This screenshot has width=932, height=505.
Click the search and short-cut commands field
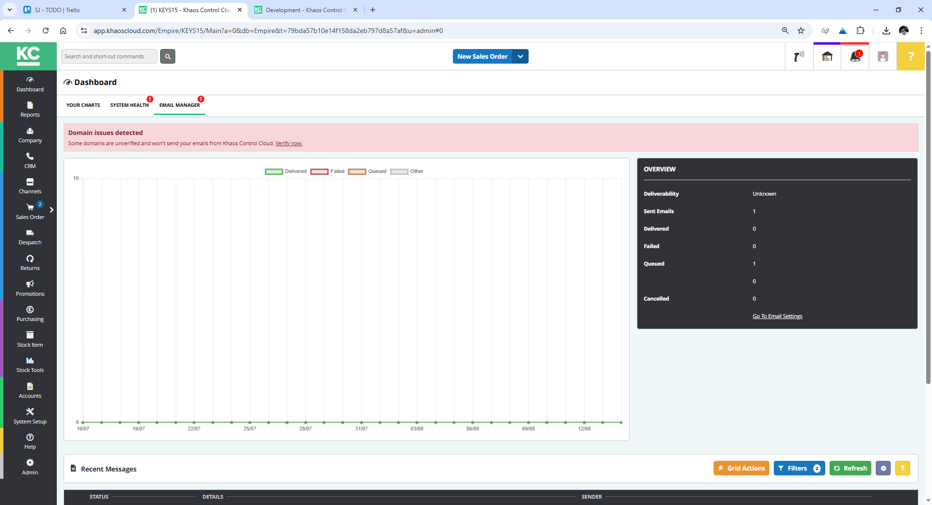[109, 56]
